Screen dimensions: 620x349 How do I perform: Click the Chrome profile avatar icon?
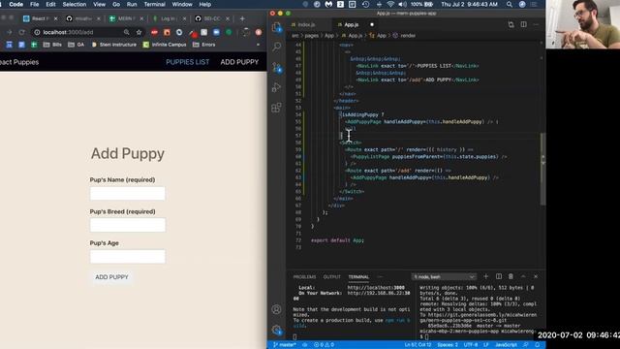click(x=259, y=32)
